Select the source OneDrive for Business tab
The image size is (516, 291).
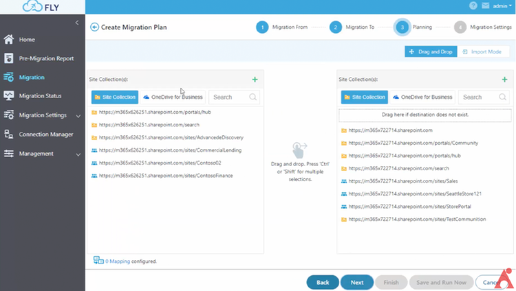tap(173, 97)
